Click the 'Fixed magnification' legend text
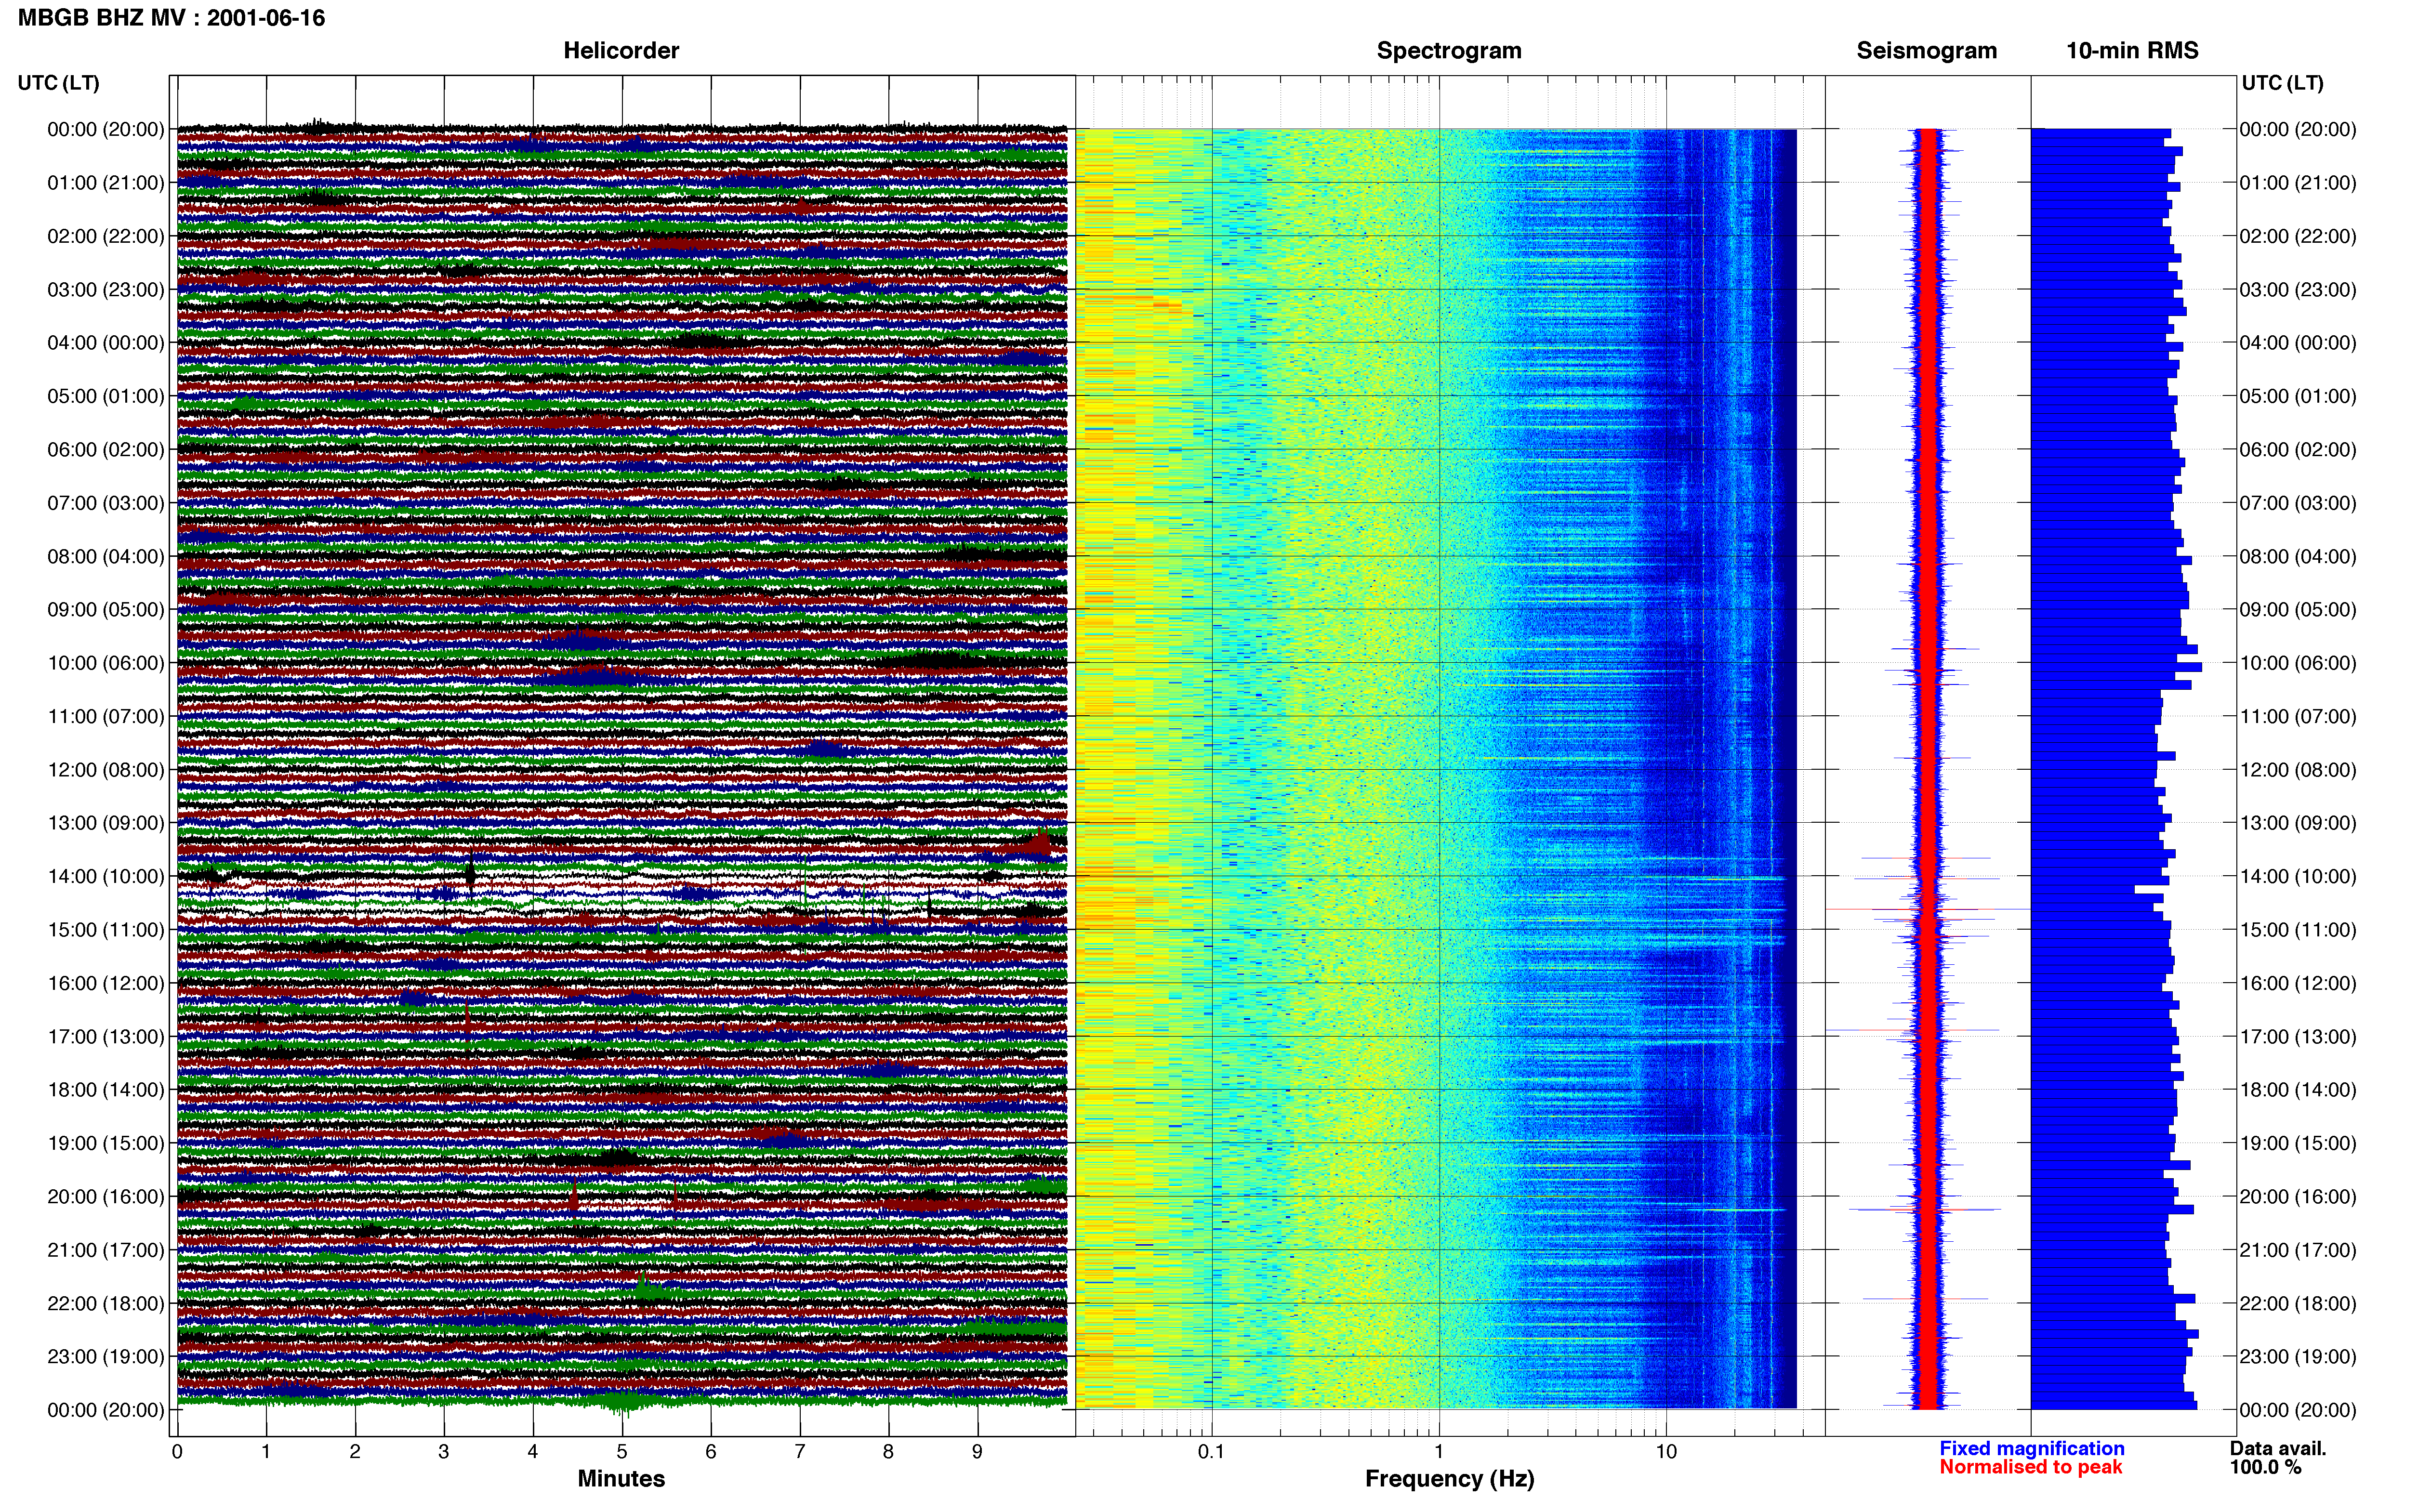Image resolution: width=2418 pixels, height=1512 pixels. click(2032, 1448)
